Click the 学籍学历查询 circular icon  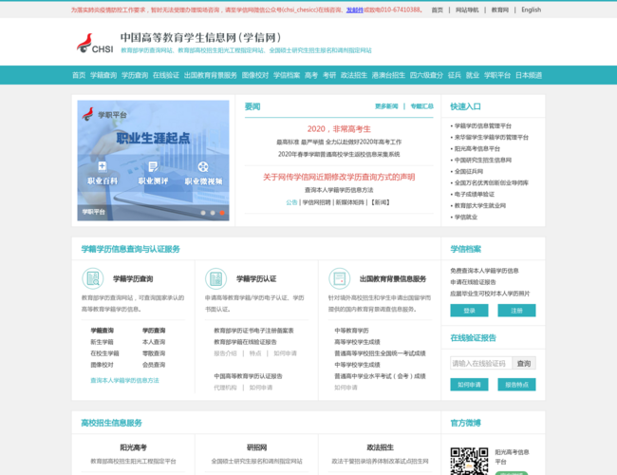(93, 278)
